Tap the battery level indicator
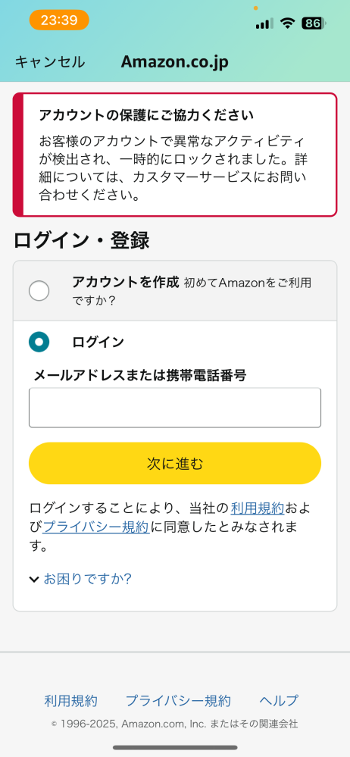350x757 pixels. (314, 23)
